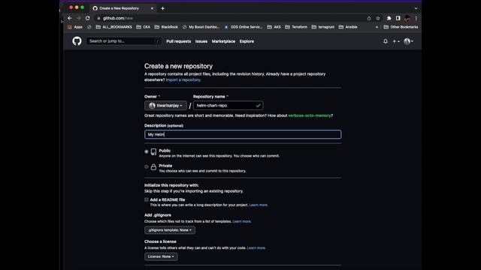Open Pull requests in the header

tap(179, 41)
